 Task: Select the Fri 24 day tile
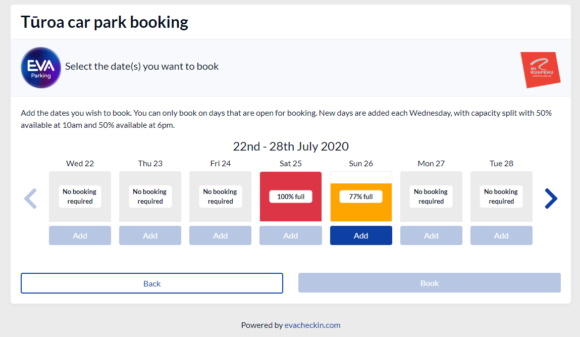pyautogui.click(x=221, y=197)
